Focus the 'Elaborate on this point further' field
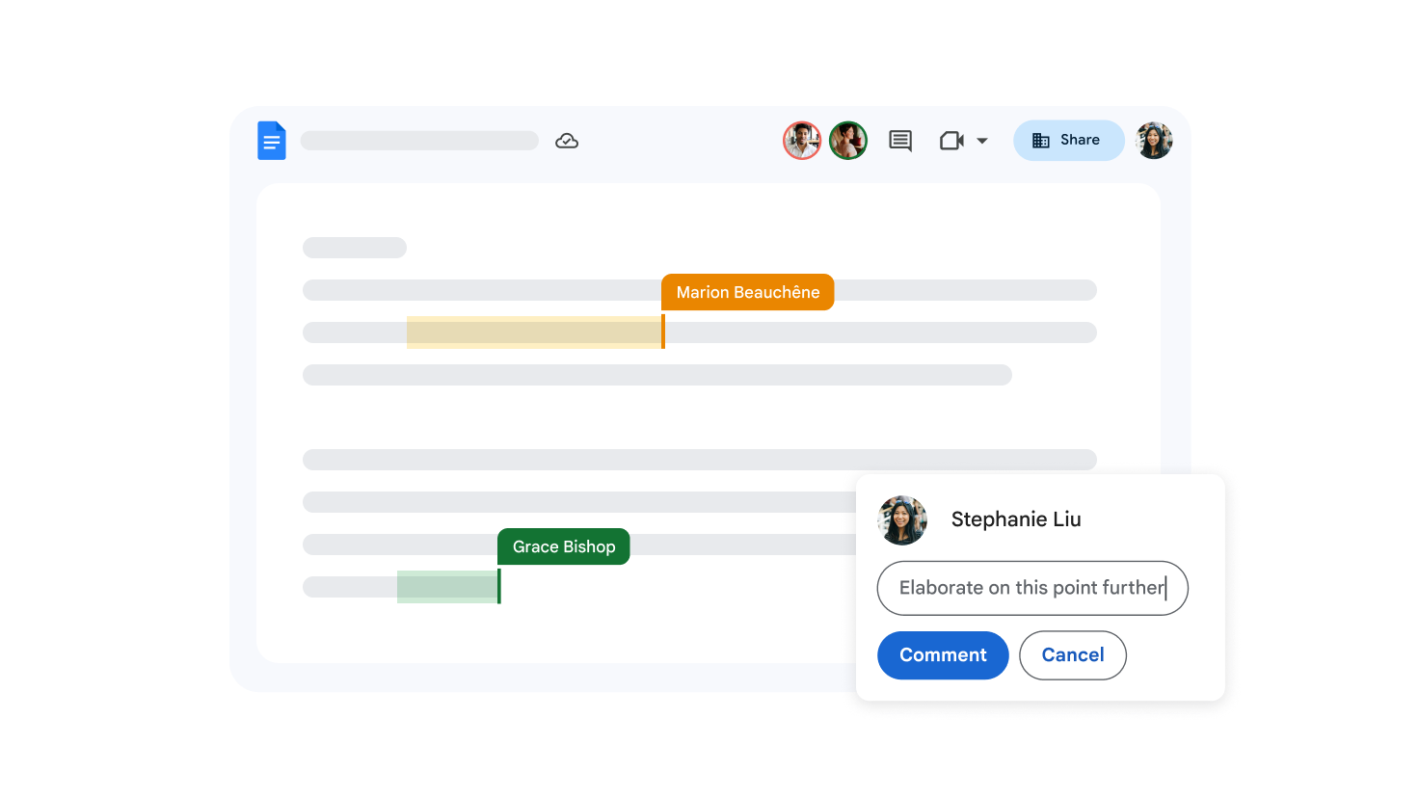The image size is (1419, 798). pos(1031,588)
